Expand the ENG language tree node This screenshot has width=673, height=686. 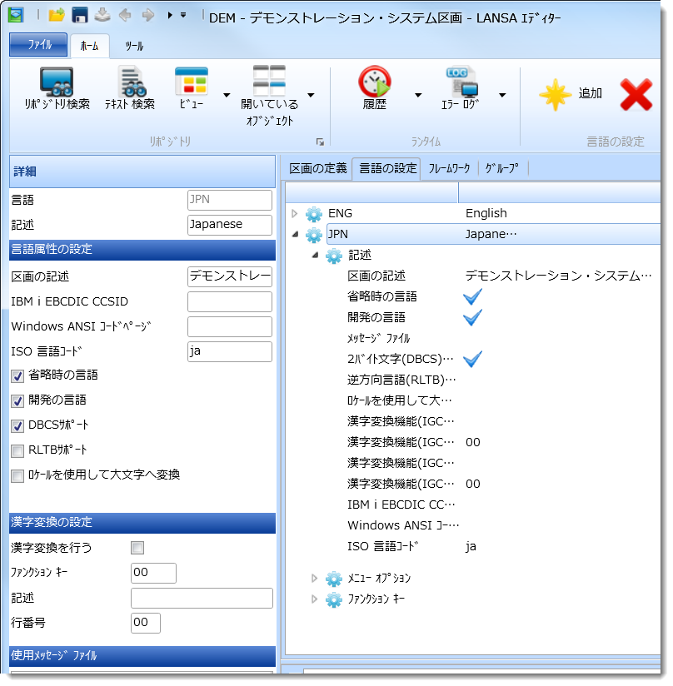coord(295,213)
